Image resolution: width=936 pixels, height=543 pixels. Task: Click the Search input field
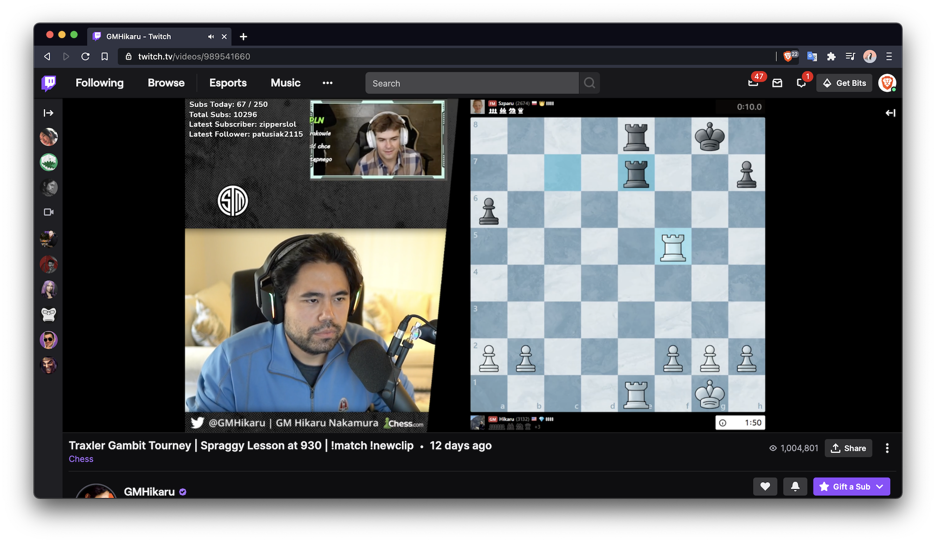pos(472,83)
